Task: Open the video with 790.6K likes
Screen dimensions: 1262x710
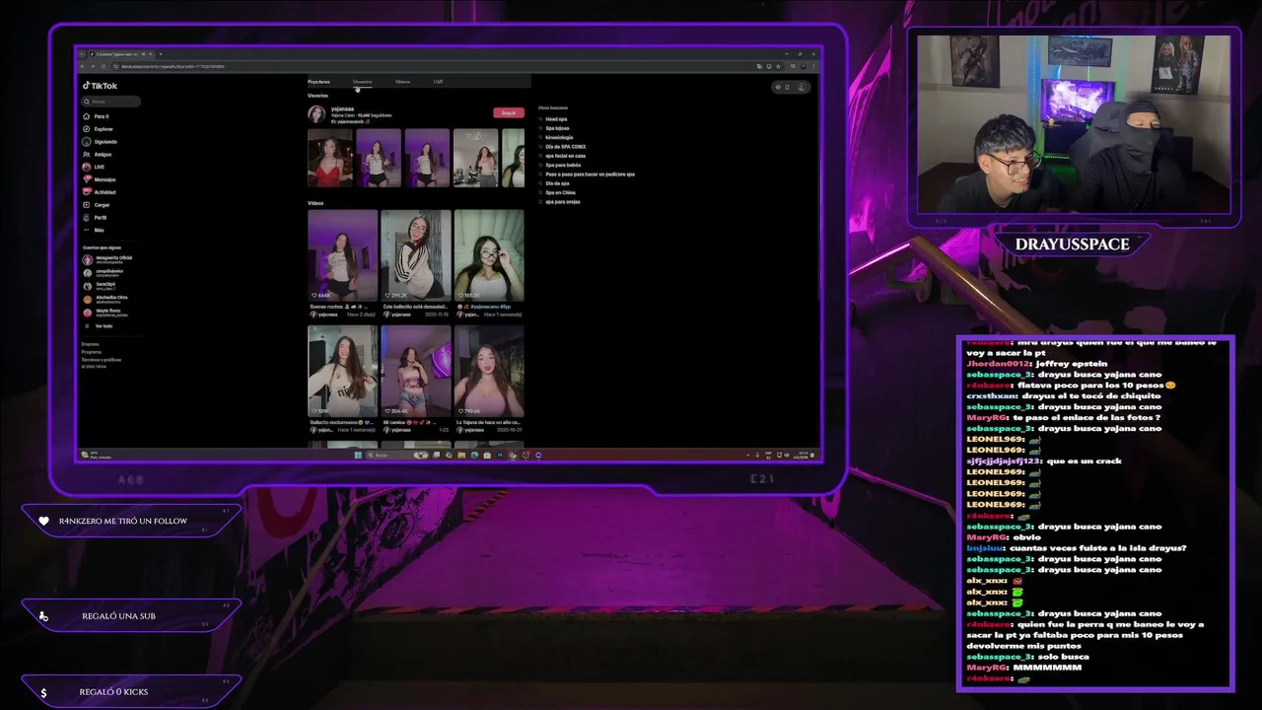Action: [x=488, y=371]
